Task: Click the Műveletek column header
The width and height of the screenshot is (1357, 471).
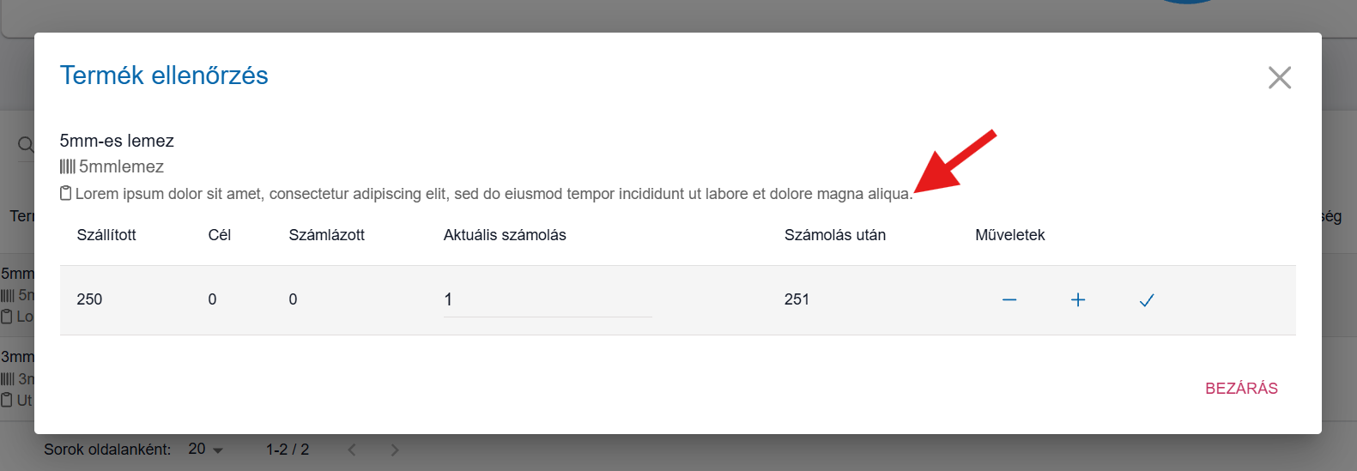Action: (1010, 235)
